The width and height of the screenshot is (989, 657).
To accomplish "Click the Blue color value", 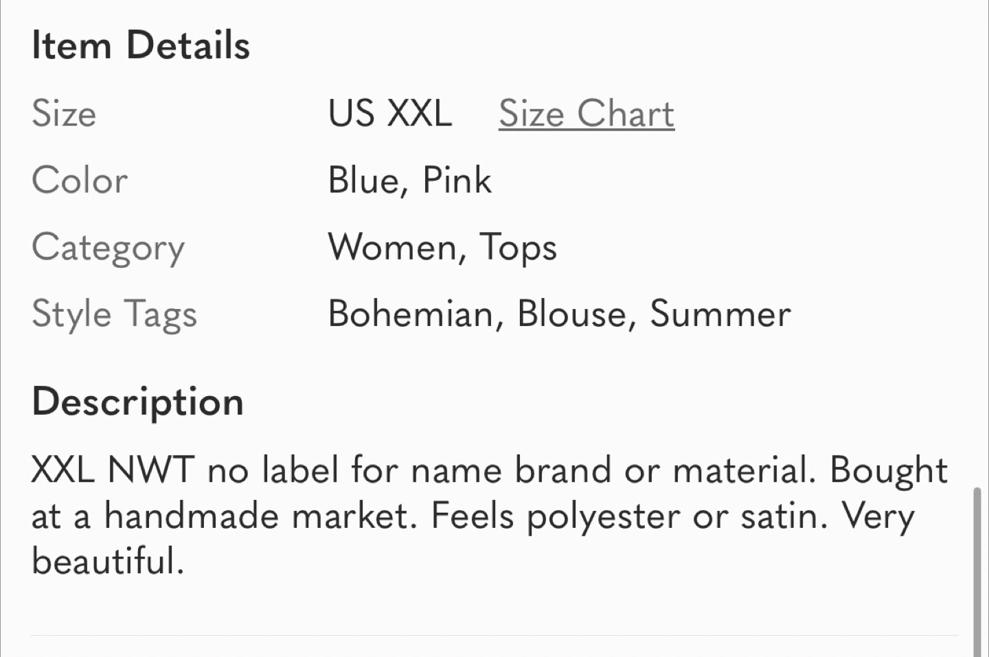I will click(x=364, y=181).
